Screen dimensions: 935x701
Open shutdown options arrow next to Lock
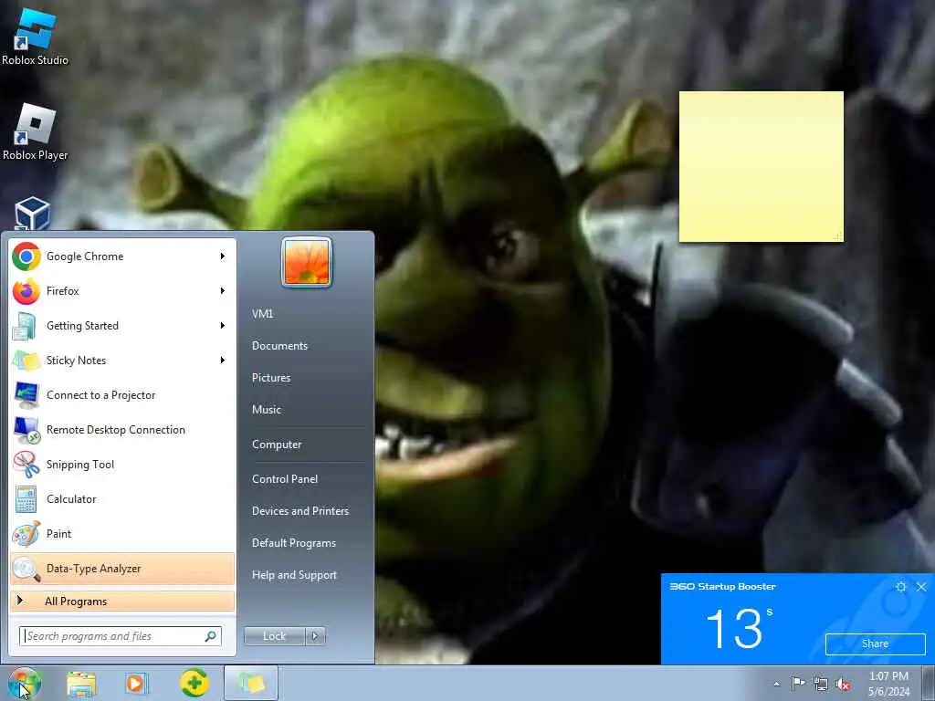tap(315, 636)
